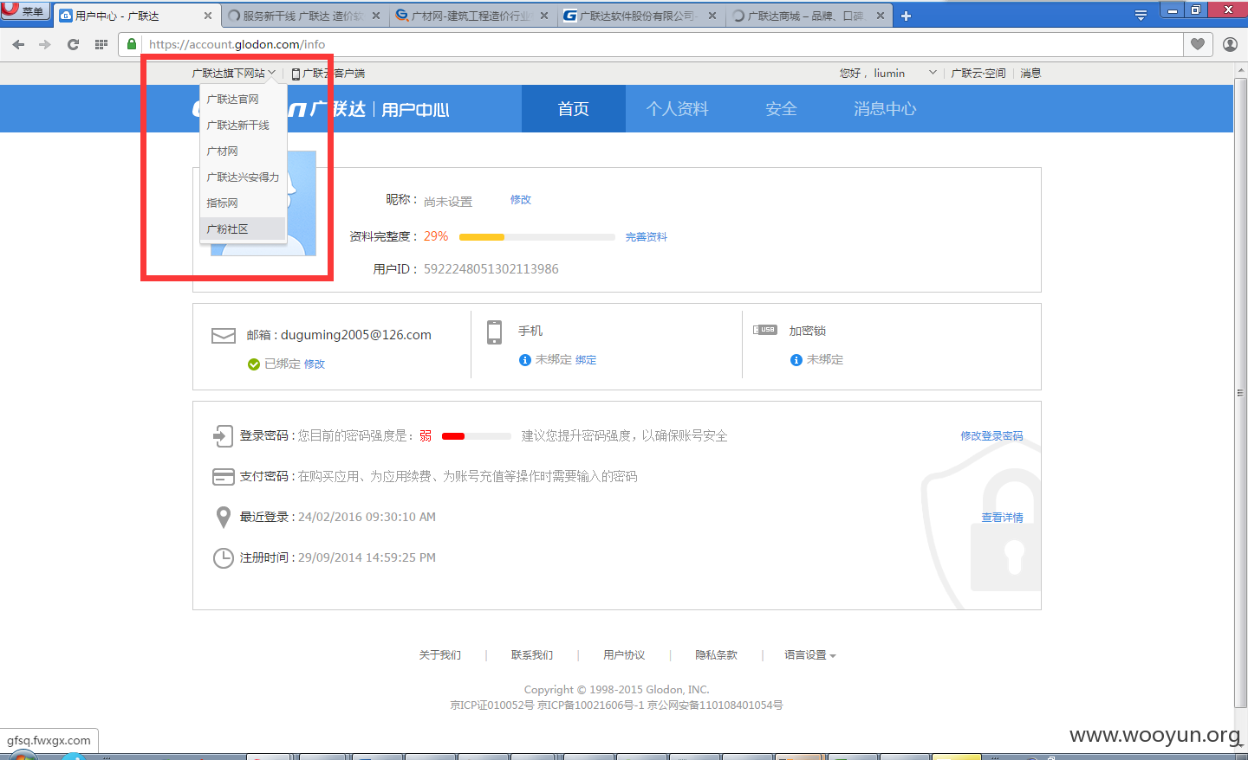This screenshot has height=760, width=1248.
Task: Open the browser user profile icon
Action: click(1230, 44)
